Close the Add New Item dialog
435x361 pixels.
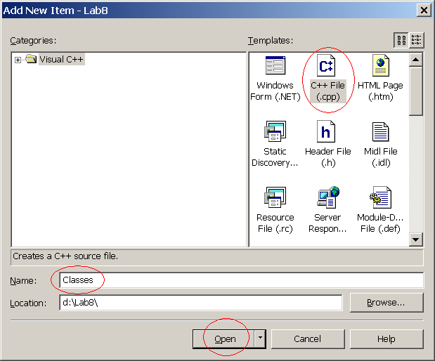(x=424, y=11)
